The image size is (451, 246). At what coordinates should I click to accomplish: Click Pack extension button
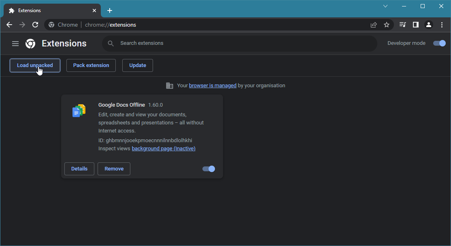[x=91, y=65]
